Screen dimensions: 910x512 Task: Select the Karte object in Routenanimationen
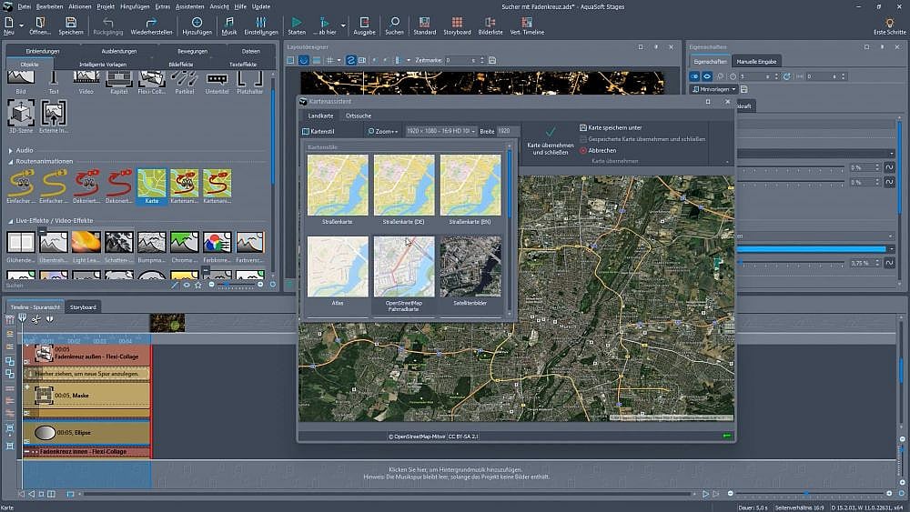tap(150, 185)
